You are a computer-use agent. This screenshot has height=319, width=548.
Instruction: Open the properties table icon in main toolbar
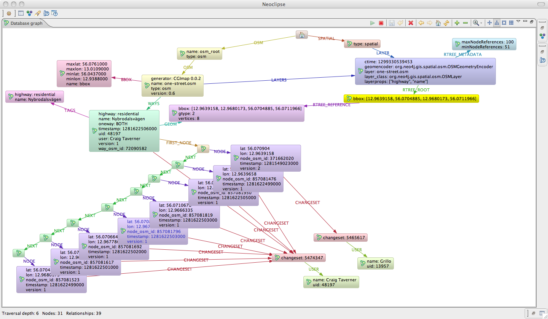[21, 13]
